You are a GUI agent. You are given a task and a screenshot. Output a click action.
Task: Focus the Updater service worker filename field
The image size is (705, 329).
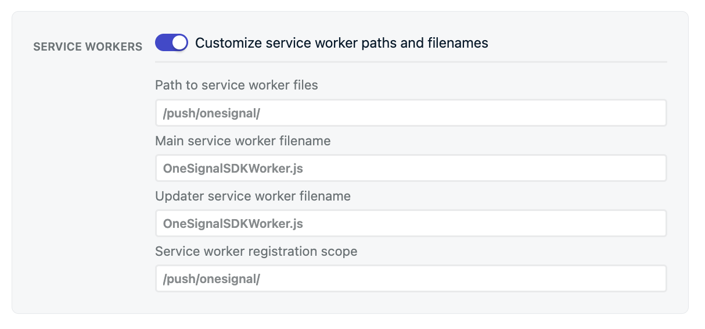(411, 223)
